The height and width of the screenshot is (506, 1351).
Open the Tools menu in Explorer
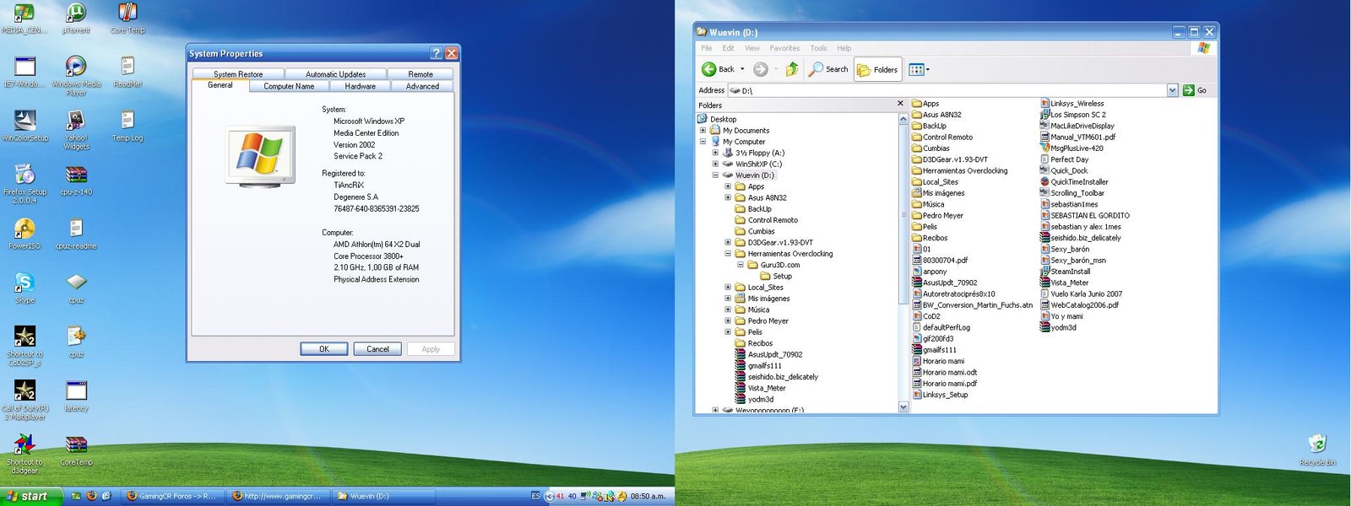click(818, 48)
